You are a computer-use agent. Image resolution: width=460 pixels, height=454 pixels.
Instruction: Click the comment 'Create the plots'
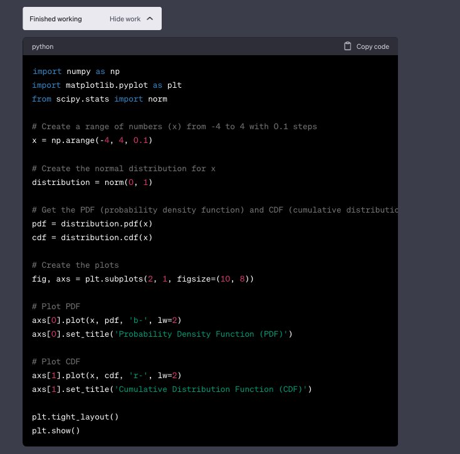click(75, 265)
